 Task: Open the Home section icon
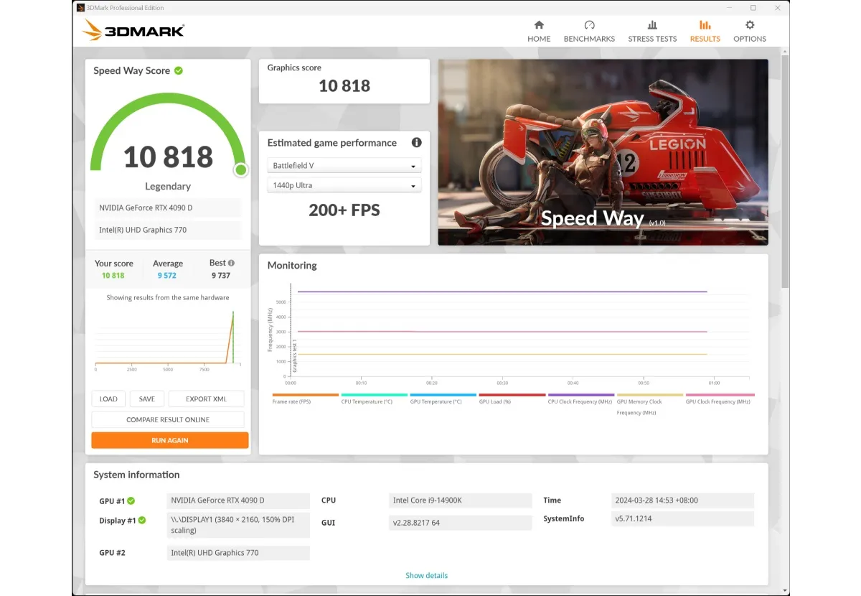pos(539,24)
